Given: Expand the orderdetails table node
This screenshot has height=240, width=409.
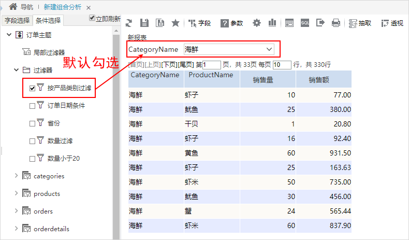Looking at the screenshot, I should [x=17, y=229].
